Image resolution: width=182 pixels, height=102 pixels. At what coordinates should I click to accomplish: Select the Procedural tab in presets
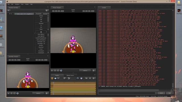point(38,14)
